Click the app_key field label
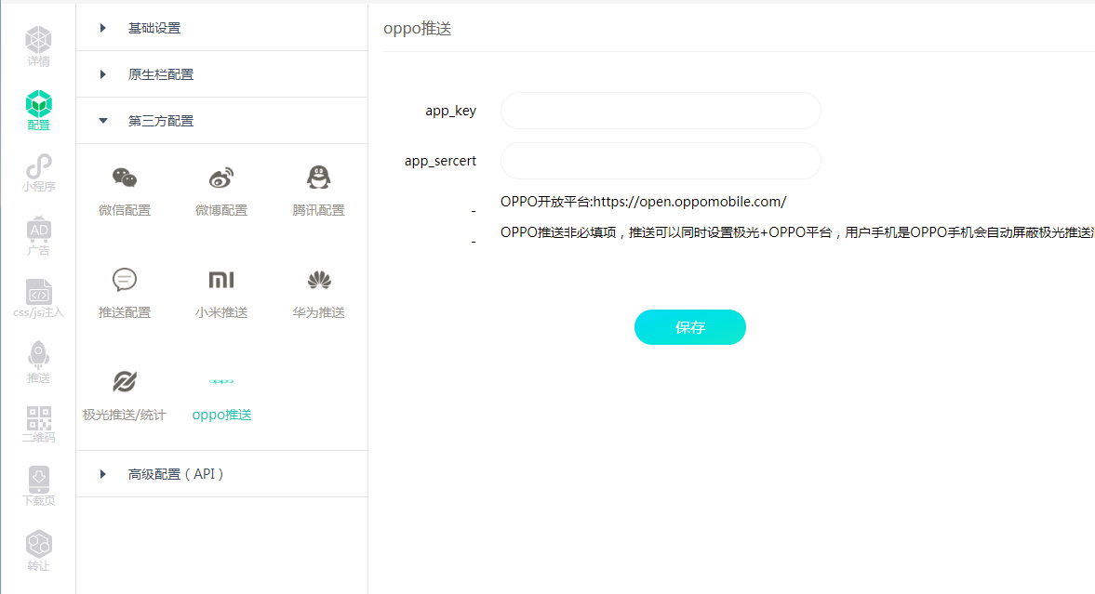1095x594 pixels. coord(450,111)
